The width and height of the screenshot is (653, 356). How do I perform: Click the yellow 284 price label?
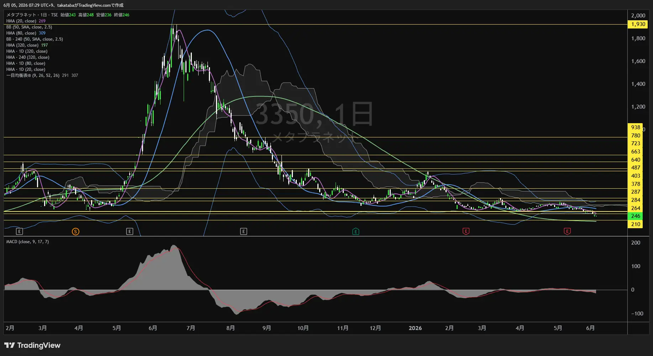click(636, 200)
